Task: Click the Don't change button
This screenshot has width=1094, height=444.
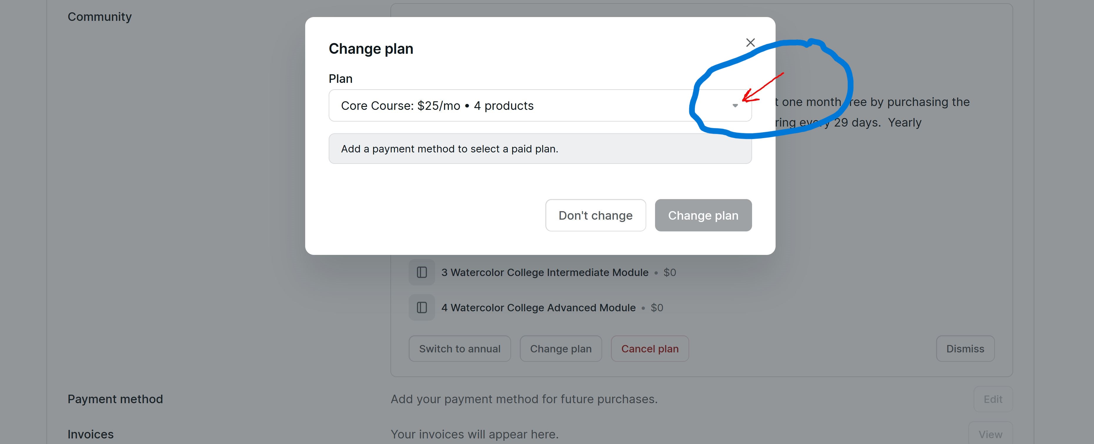Action: coord(595,215)
